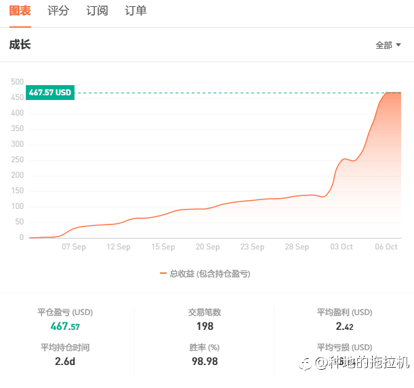The image size is (414, 388).
Task: Switch to the 评分 tab
Action: (58, 11)
